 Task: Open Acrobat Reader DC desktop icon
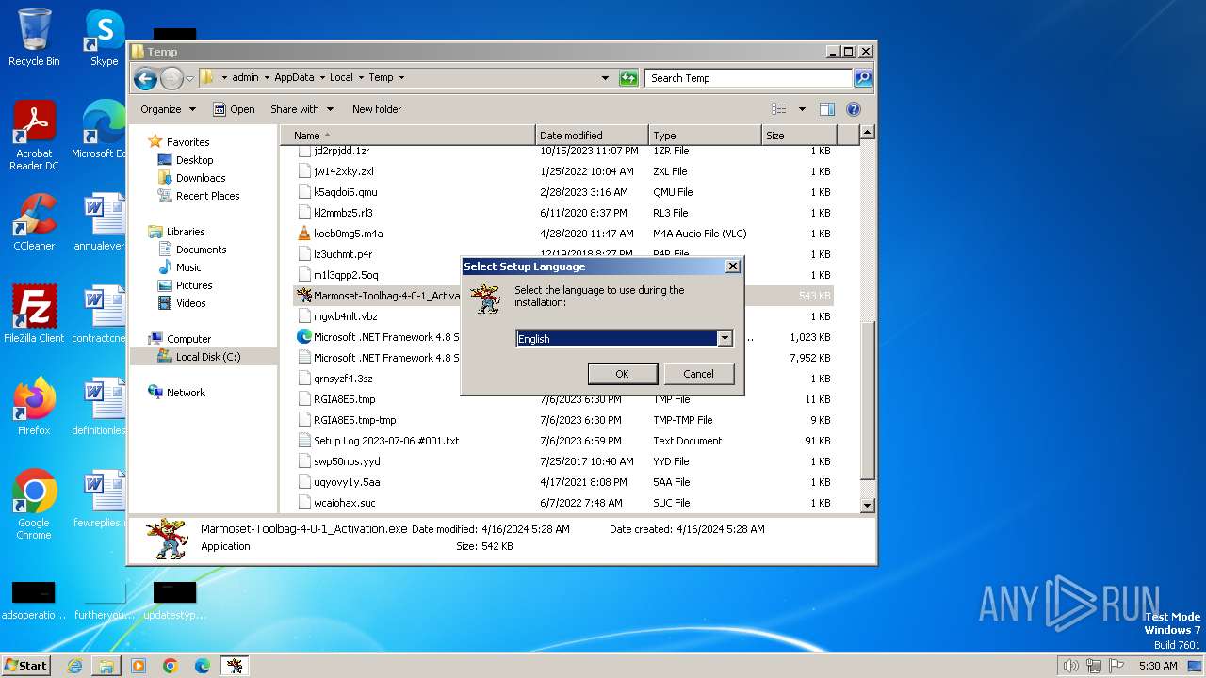(34, 136)
